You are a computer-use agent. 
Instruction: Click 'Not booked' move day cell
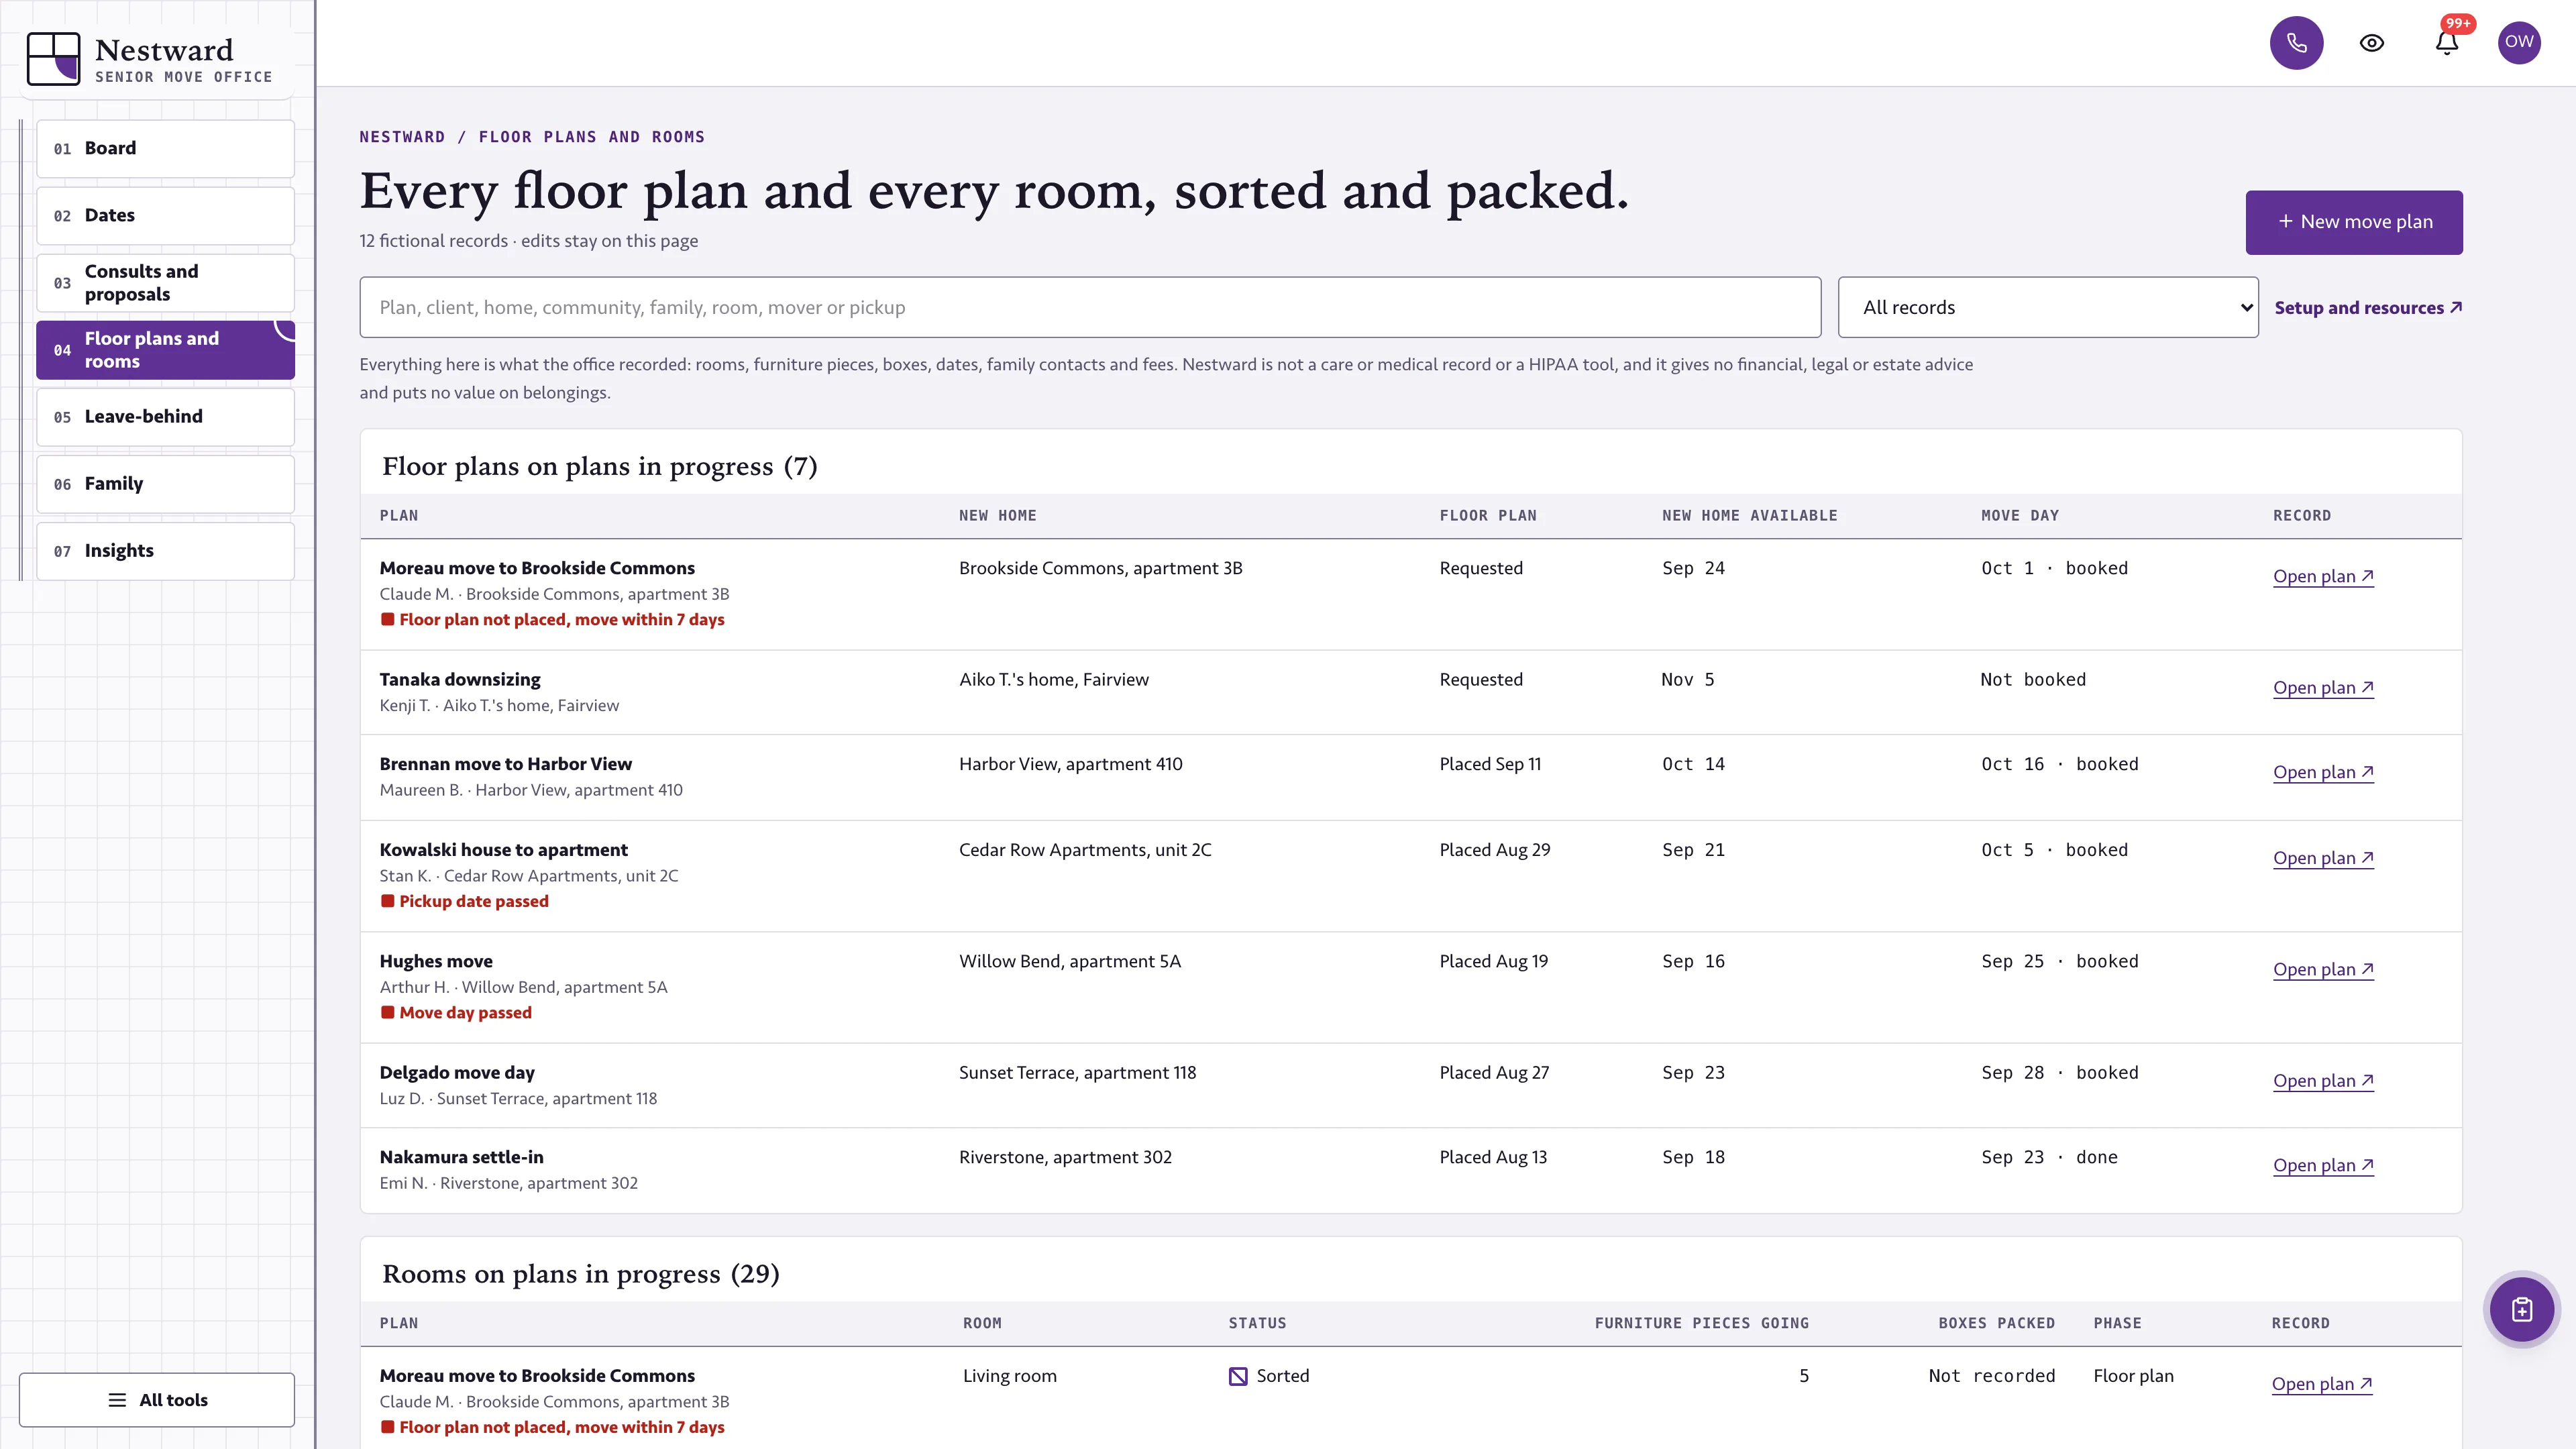(x=2033, y=679)
